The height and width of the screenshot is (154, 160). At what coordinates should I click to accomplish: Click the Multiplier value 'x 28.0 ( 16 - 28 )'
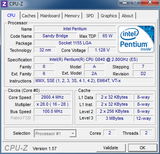point(52,104)
